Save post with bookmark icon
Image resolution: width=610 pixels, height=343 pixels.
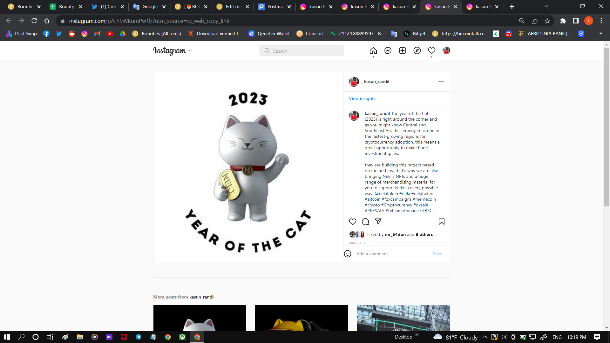pyautogui.click(x=441, y=222)
